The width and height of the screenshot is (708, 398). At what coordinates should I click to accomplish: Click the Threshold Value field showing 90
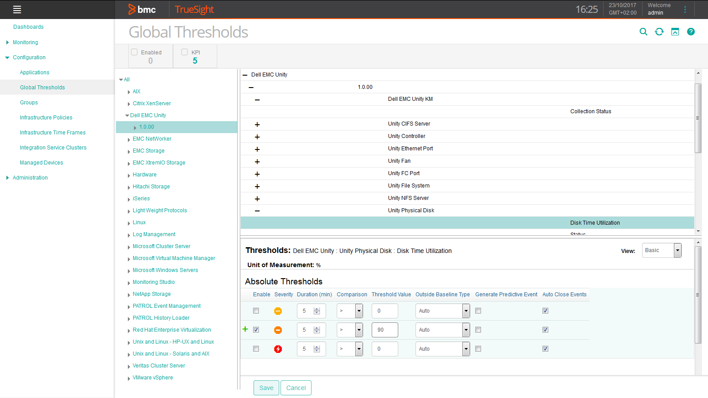(x=385, y=329)
